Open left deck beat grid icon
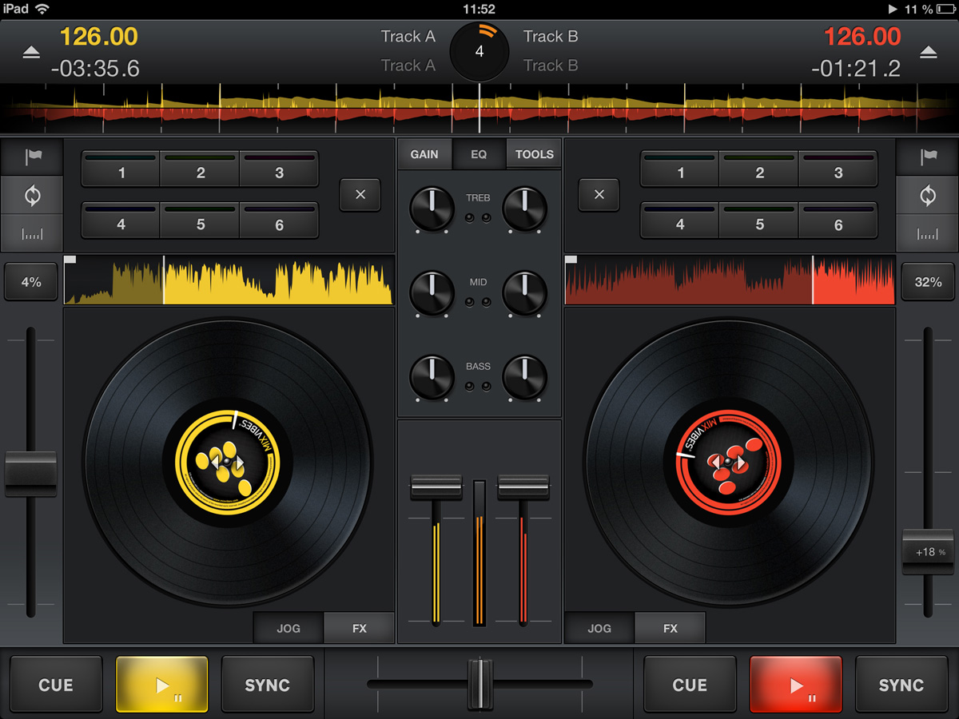The image size is (959, 719). 33,234
